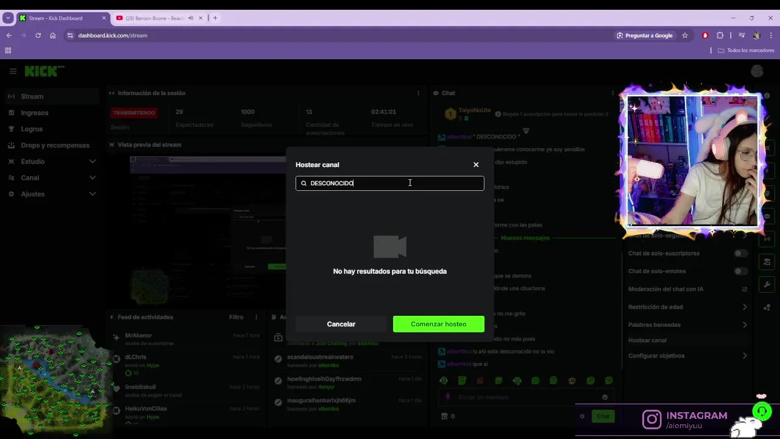Click the HeikuVonCillaa activity entry
780x439 pixels.
click(185, 413)
